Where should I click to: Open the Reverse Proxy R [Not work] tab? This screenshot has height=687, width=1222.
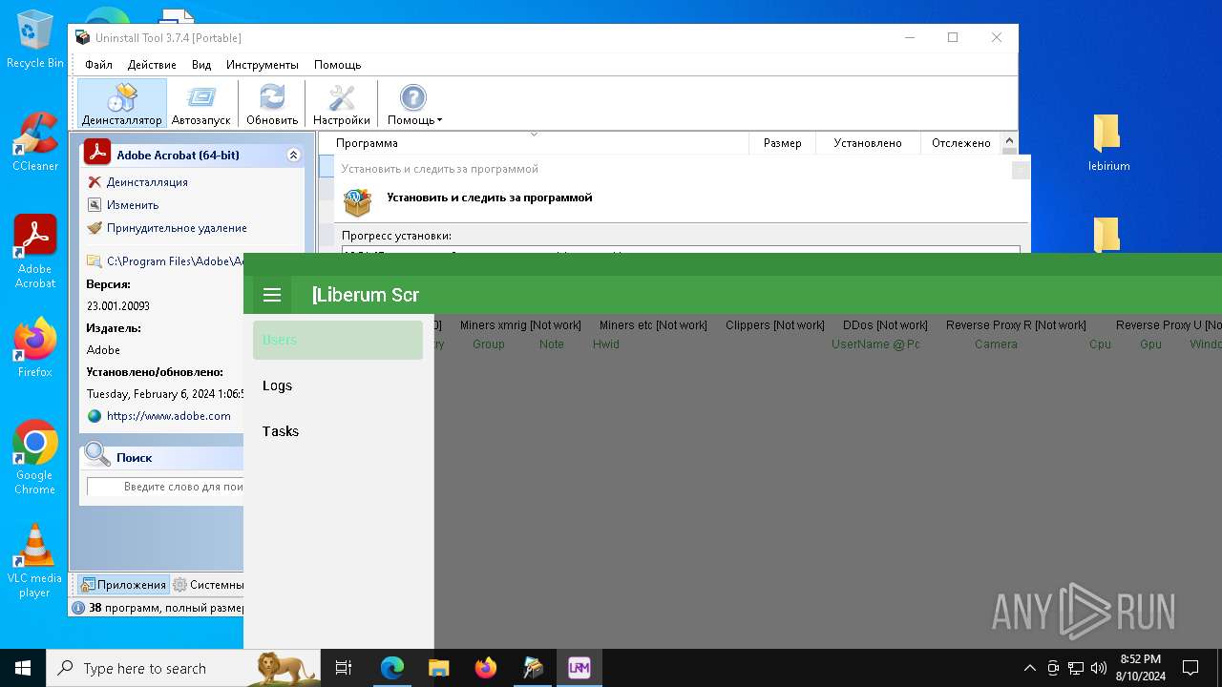pyautogui.click(x=1016, y=325)
